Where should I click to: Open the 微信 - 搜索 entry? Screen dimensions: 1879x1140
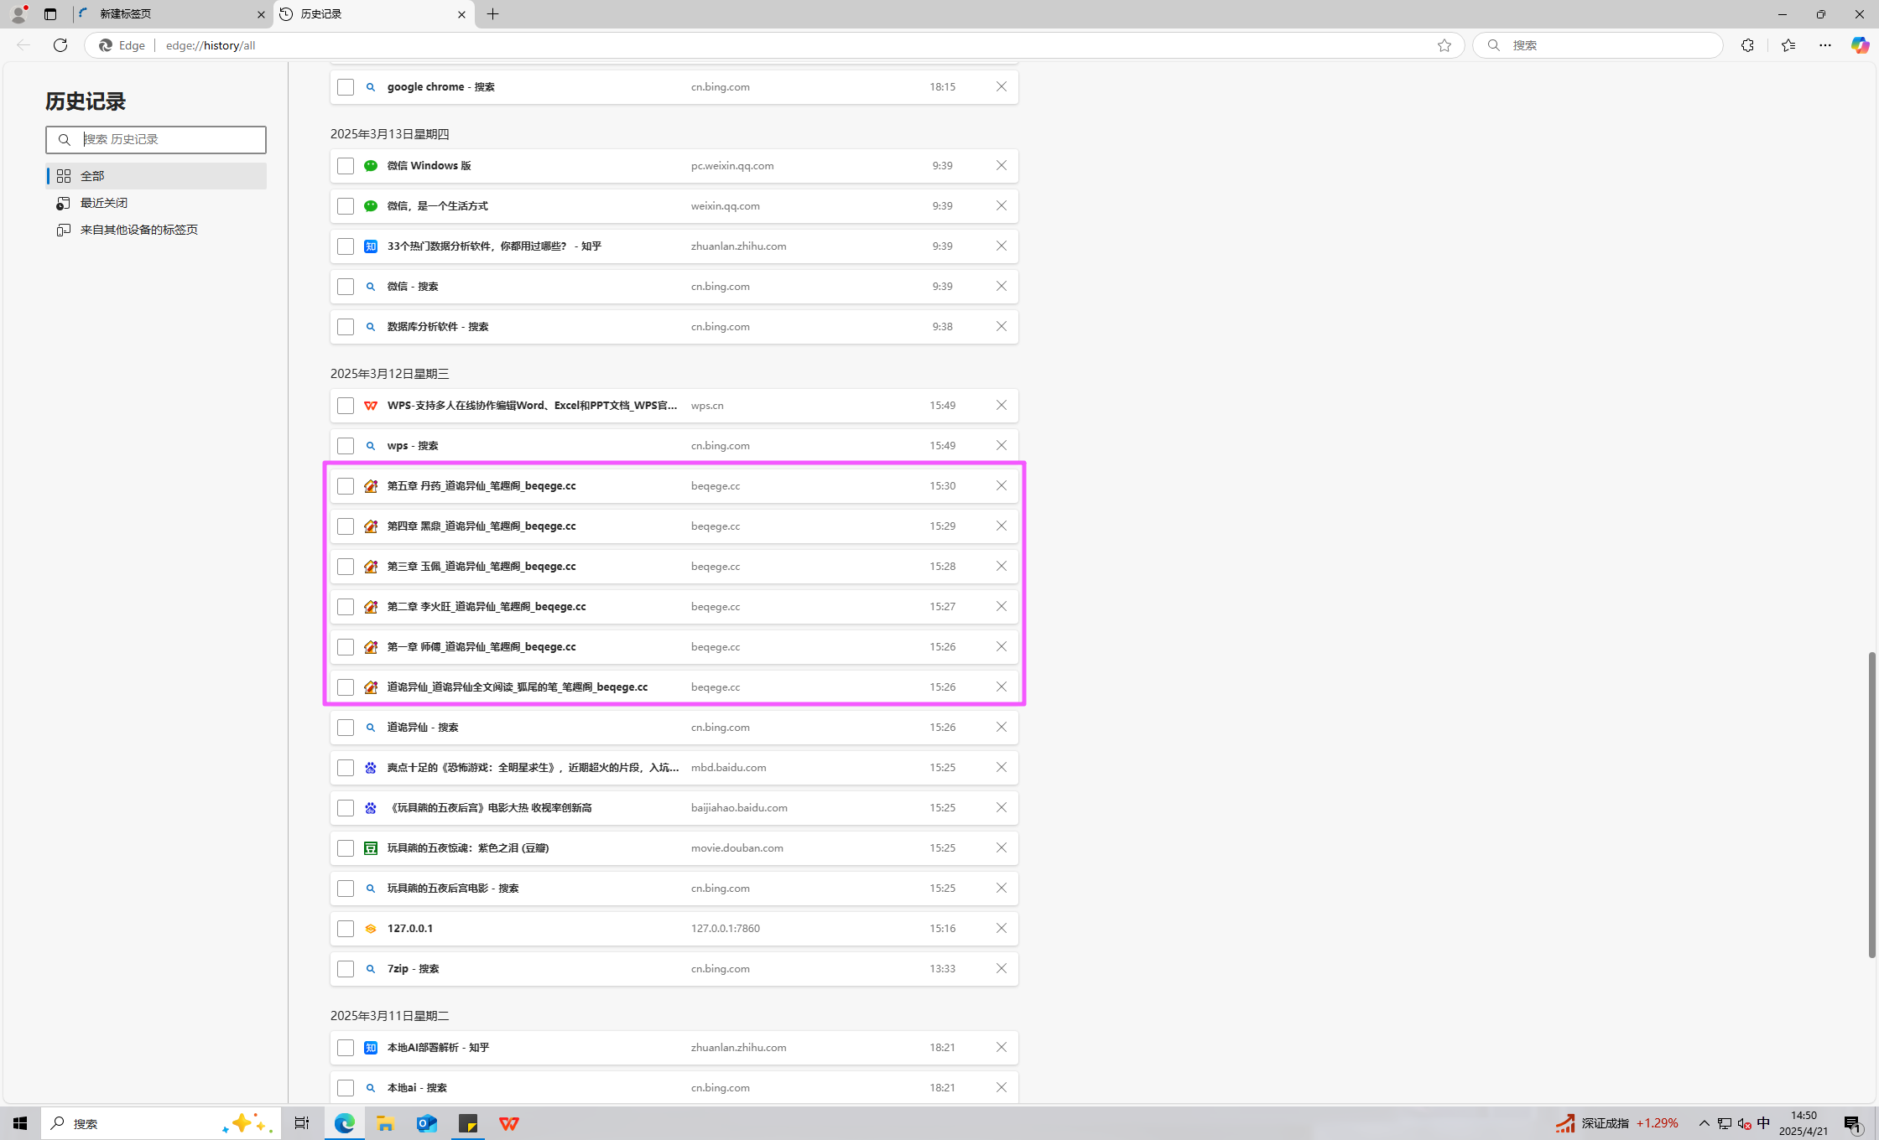(412, 286)
